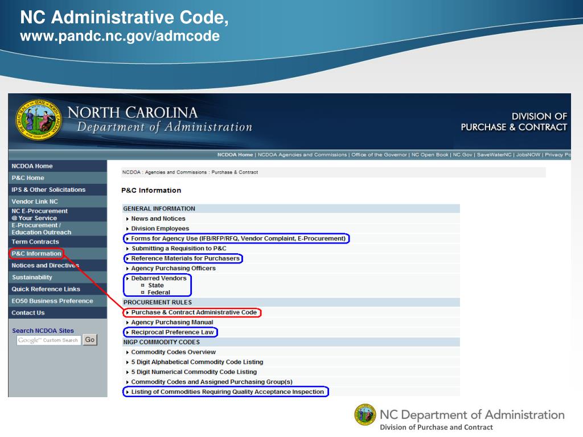
Task: Open NC E-Procurement @ Your Service
Action: click(x=39, y=215)
